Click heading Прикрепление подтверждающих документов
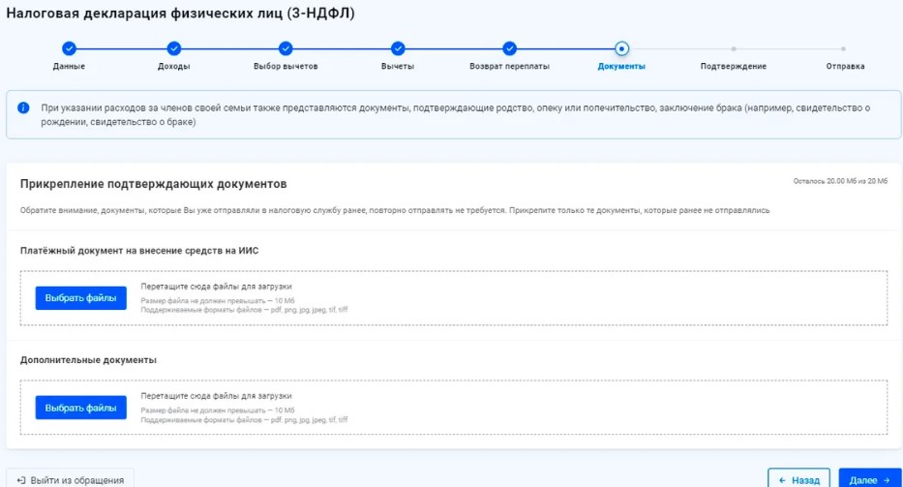The image size is (903, 487). (153, 184)
